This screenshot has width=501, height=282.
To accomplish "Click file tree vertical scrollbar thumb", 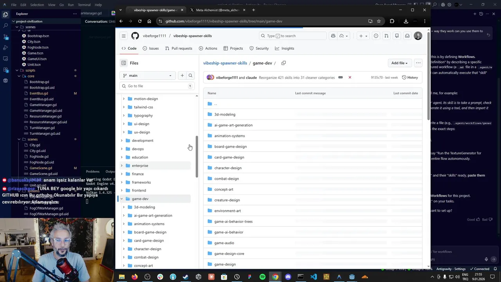I will 197,157.
